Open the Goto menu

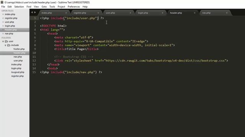44,7
